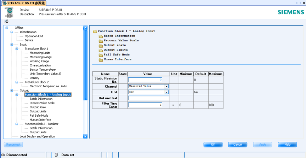Click the Filter Time Const row label

point(106,105)
